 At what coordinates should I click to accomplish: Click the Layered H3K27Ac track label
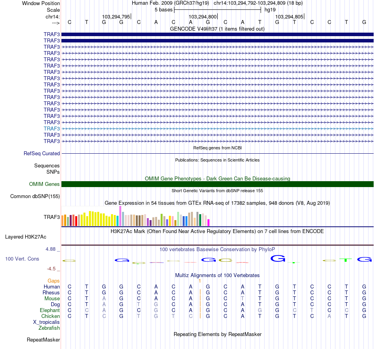tap(26, 237)
